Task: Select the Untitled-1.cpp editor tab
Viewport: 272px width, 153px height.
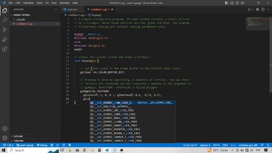Action: click(x=99, y=9)
